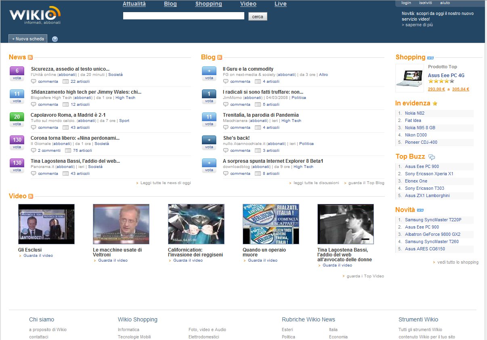Click into the search text field
This screenshot has height=340, width=487.
(x=183, y=16)
